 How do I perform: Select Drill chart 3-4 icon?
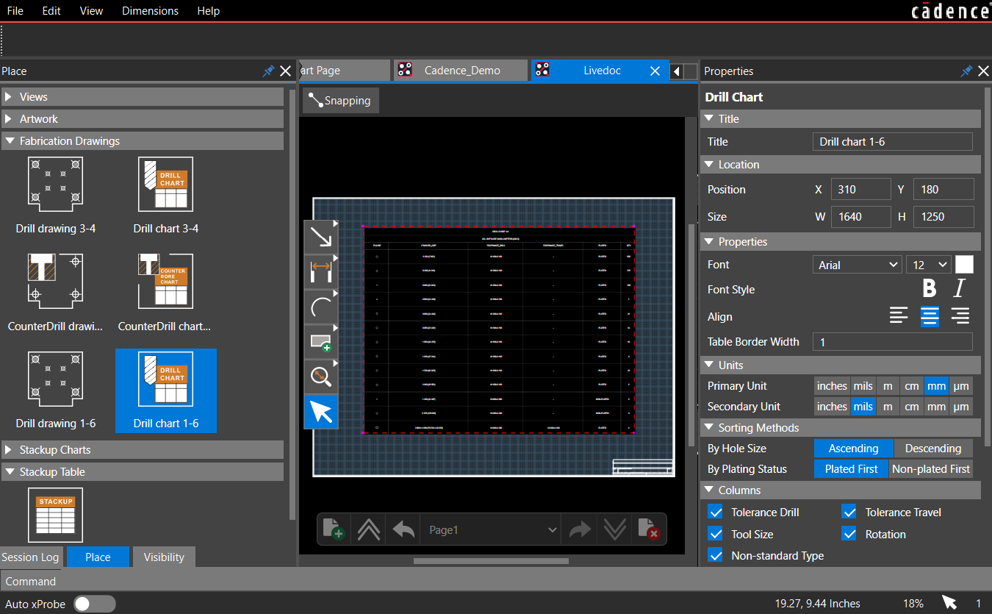[166, 185]
